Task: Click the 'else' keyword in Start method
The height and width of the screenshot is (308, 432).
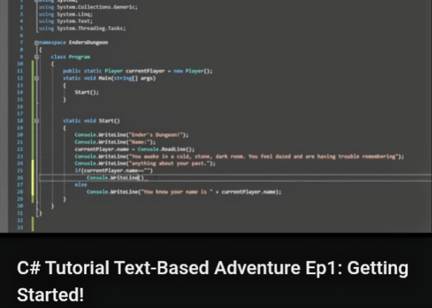Action: [81, 185]
